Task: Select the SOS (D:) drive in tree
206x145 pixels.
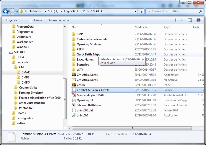Action: (x=19, y=52)
